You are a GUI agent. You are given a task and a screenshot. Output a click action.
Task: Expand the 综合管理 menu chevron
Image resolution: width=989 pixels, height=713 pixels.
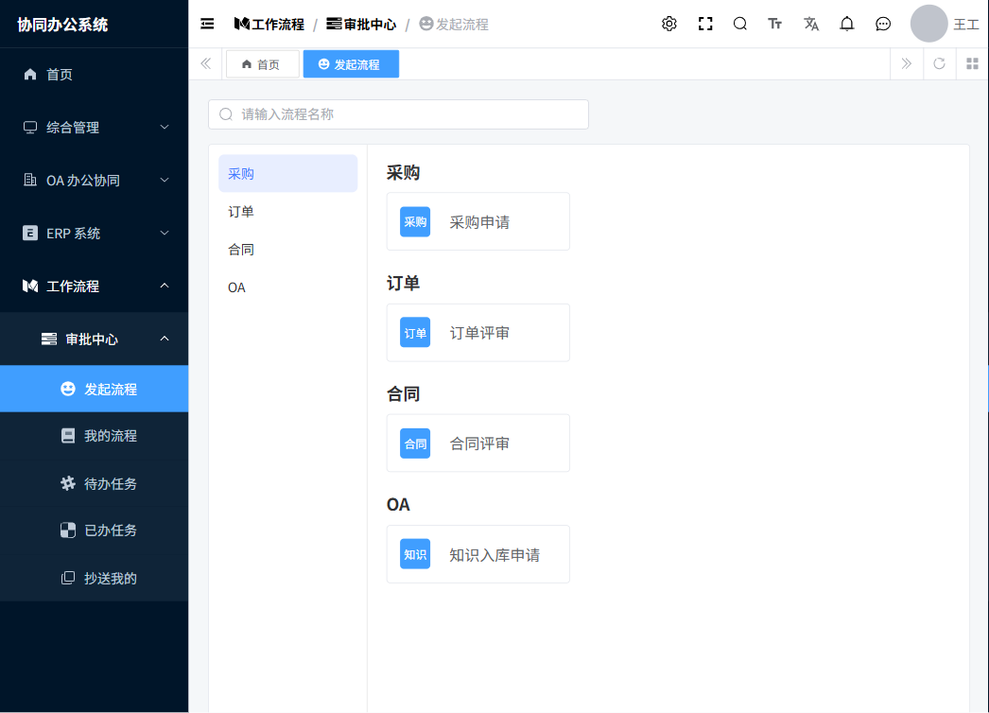pyautogui.click(x=165, y=128)
